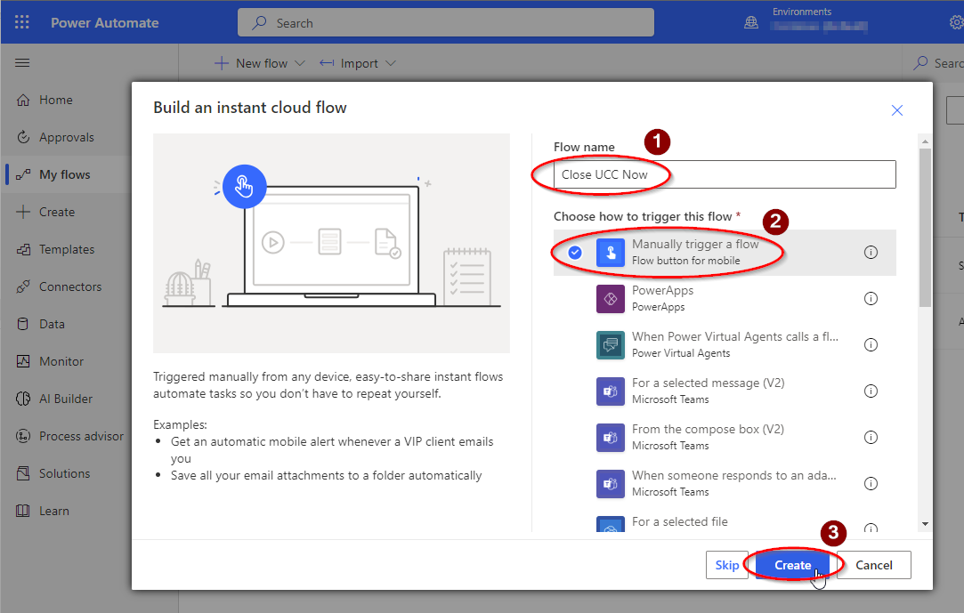Viewport: 964px width, 613px height.
Task: Click the Process advisor icon
Action: (x=23, y=436)
